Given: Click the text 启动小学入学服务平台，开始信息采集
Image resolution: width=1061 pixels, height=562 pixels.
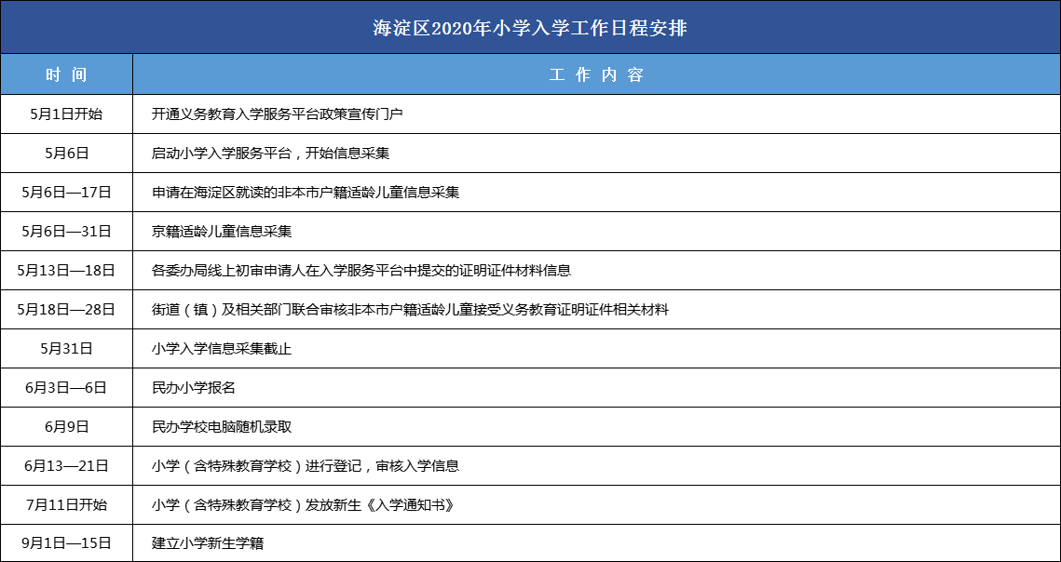Looking at the screenshot, I should point(270,154).
